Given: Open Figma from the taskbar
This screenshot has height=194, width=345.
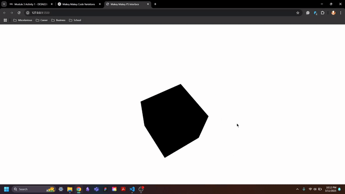Looking at the screenshot, I should 105,189.
